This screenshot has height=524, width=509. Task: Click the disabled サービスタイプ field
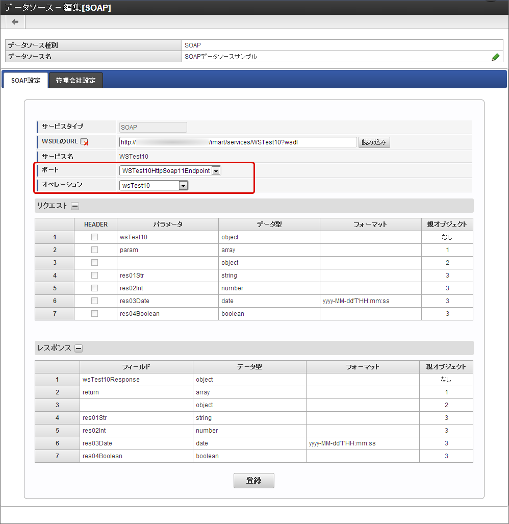pos(153,128)
